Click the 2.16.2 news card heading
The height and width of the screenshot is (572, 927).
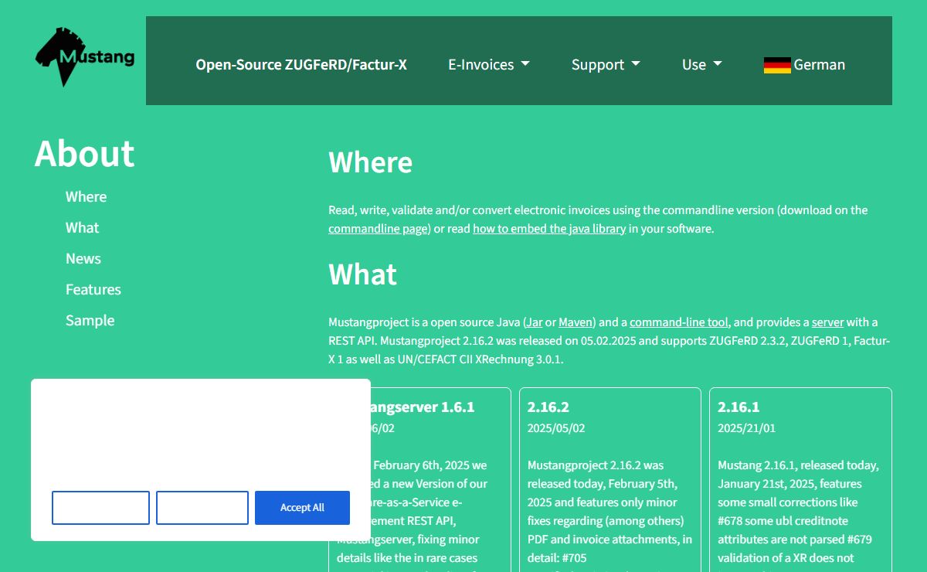click(x=548, y=407)
